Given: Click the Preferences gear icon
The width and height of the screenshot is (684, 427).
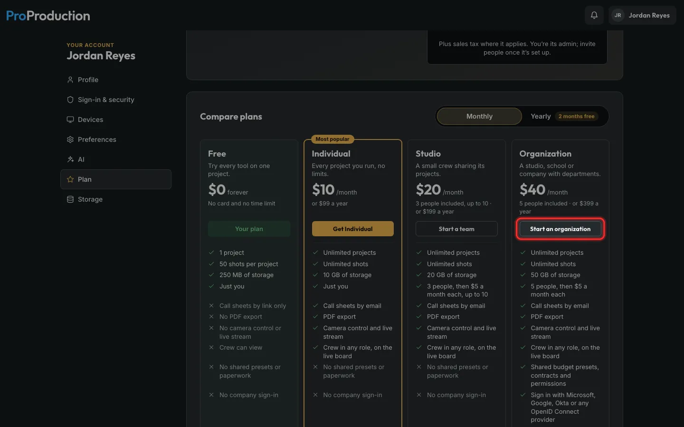Looking at the screenshot, I should point(70,139).
